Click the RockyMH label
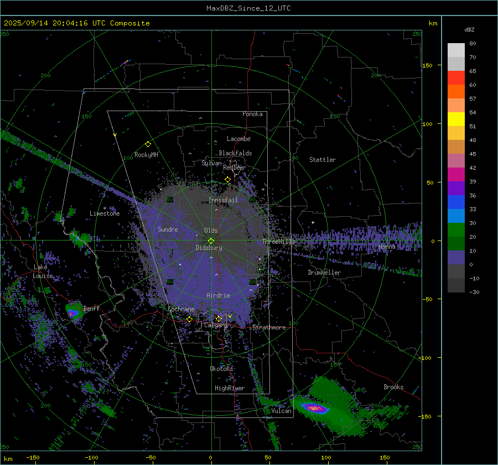The width and height of the screenshot is (498, 465). tap(146, 155)
